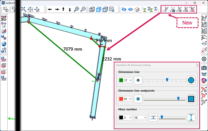Select the hidden-line cube display mode
This screenshot has width=208, height=131.
point(105,9)
